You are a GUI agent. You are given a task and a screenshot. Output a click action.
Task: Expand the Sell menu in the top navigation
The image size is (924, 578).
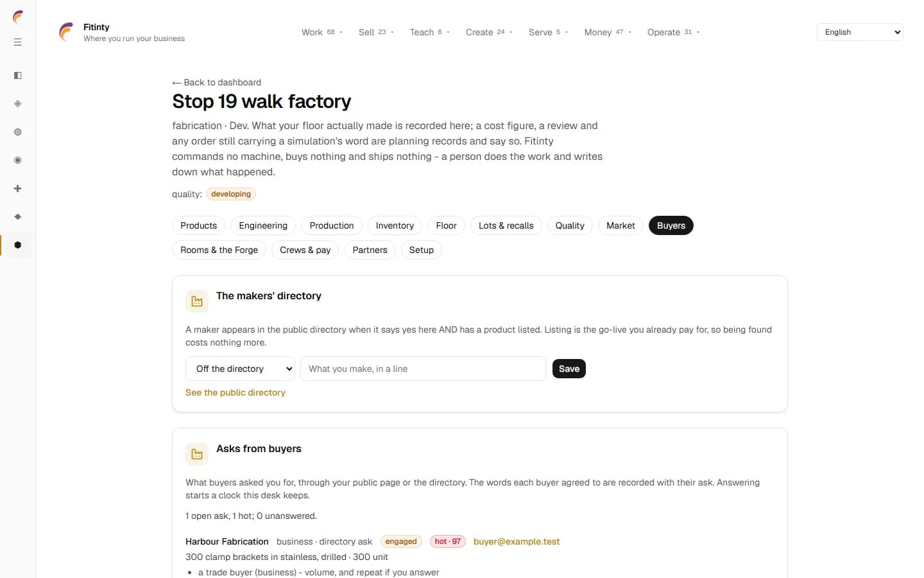pyautogui.click(x=376, y=32)
